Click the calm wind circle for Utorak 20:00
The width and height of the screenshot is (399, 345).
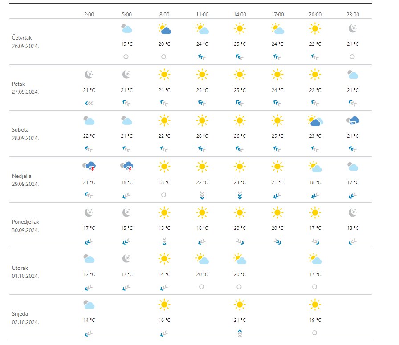coord(314,287)
